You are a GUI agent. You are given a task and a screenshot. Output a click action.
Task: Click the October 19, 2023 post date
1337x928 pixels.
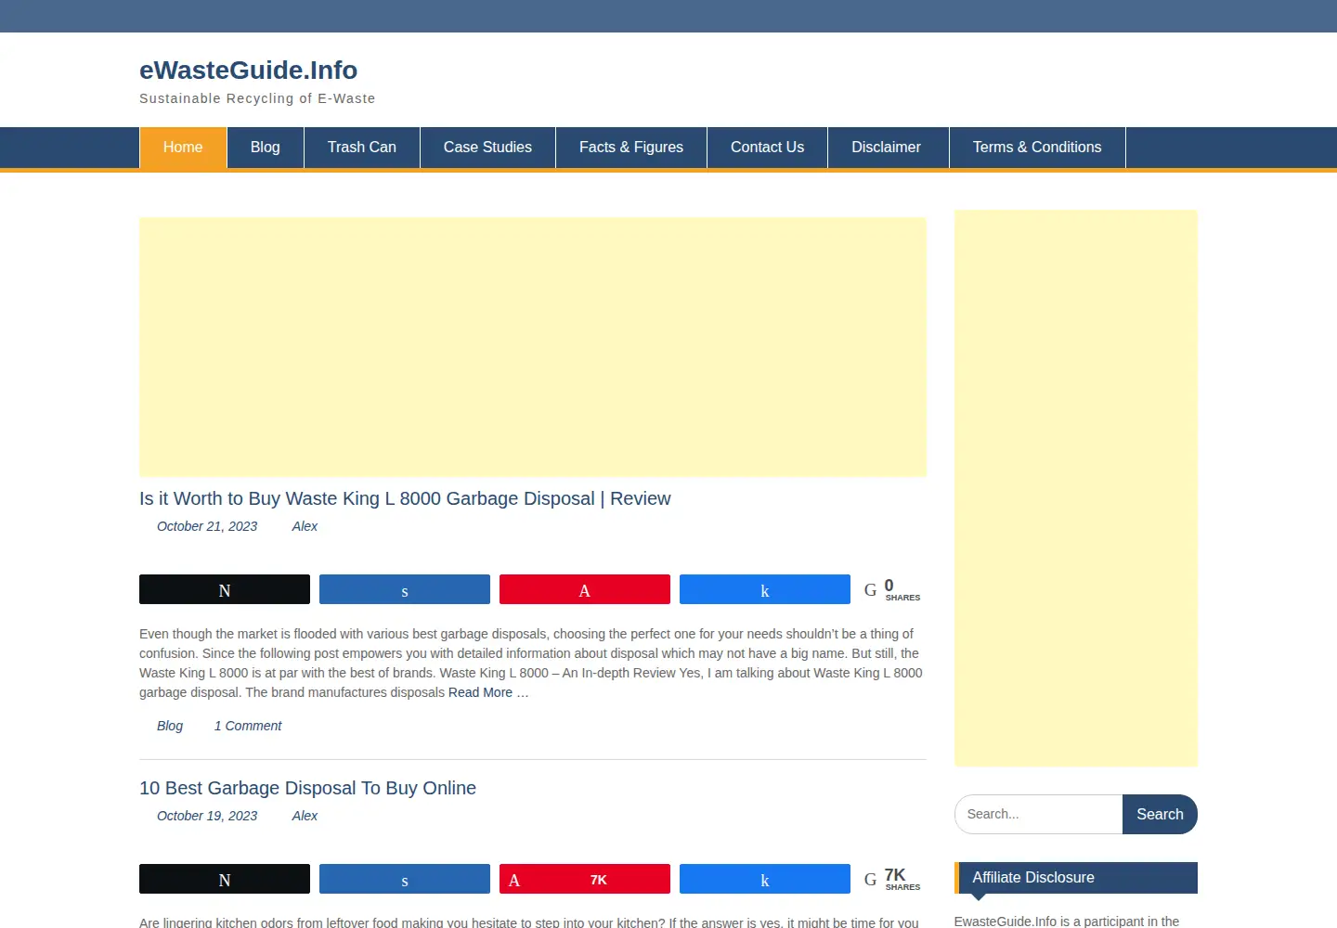207,816
